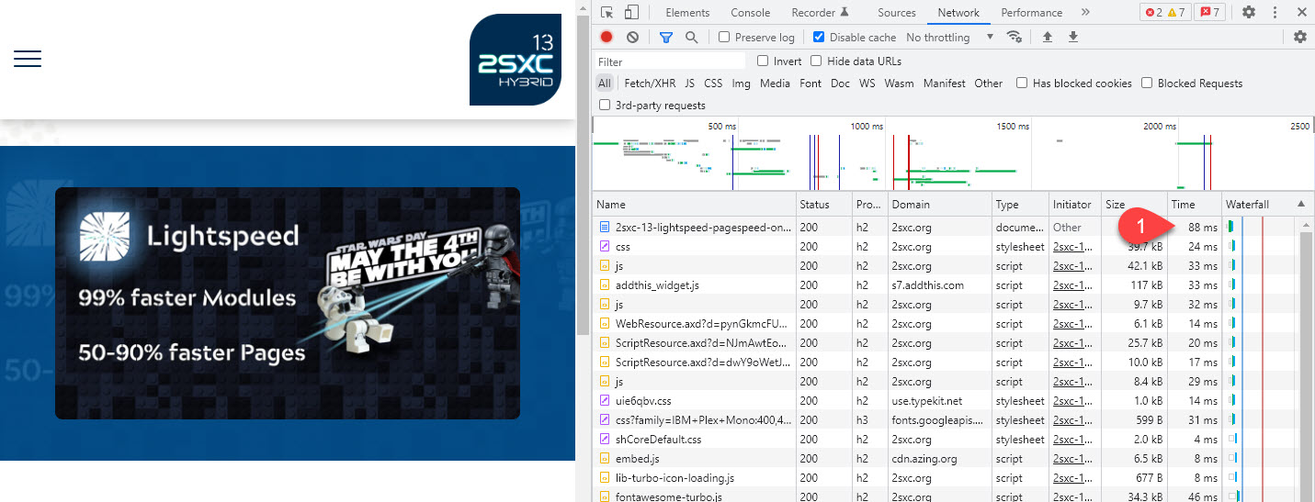Filter requests by Doc type

840,84
